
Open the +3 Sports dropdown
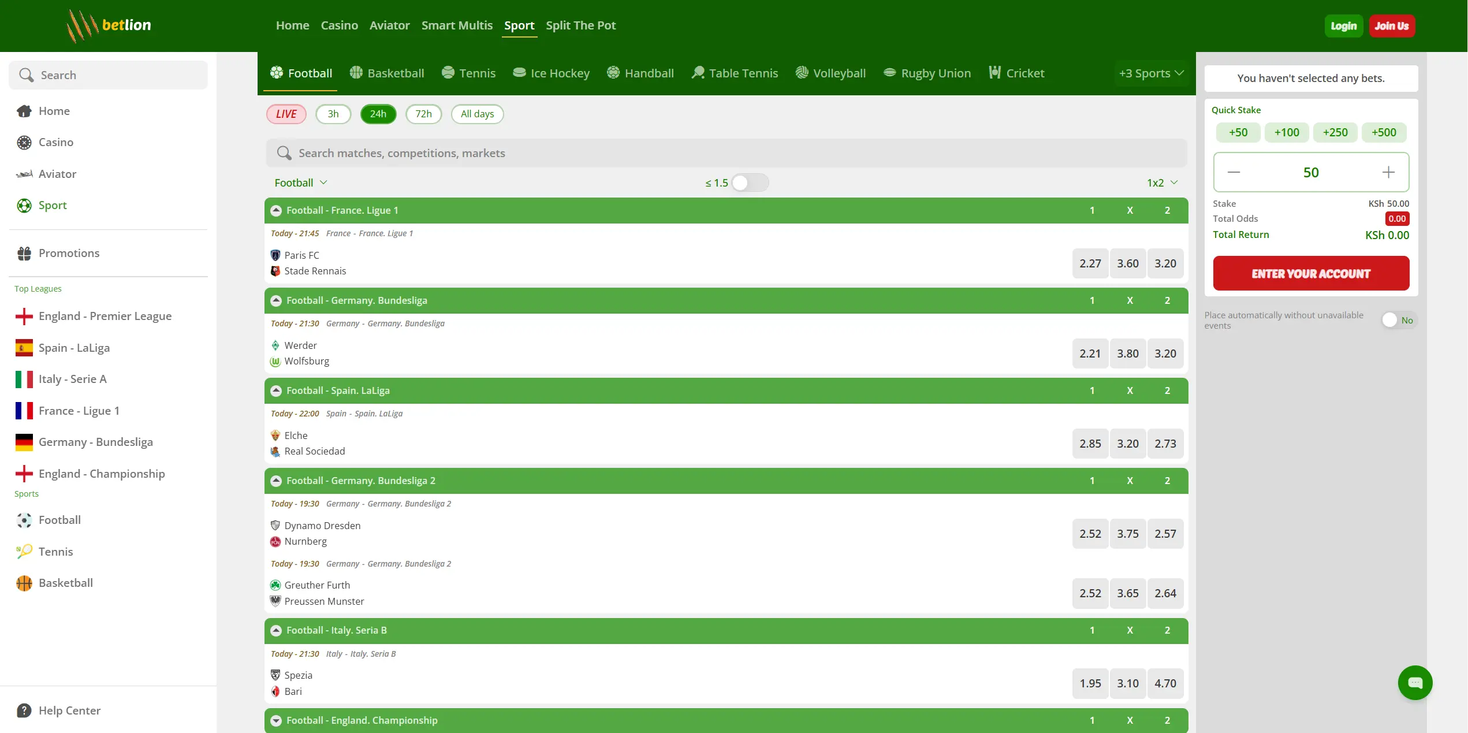pyautogui.click(x=1151, y=73)
